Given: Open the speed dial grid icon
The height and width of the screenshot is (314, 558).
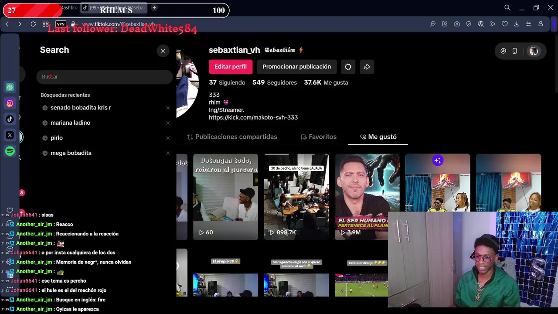Looking at the screenshot, I should click(46, 24).
